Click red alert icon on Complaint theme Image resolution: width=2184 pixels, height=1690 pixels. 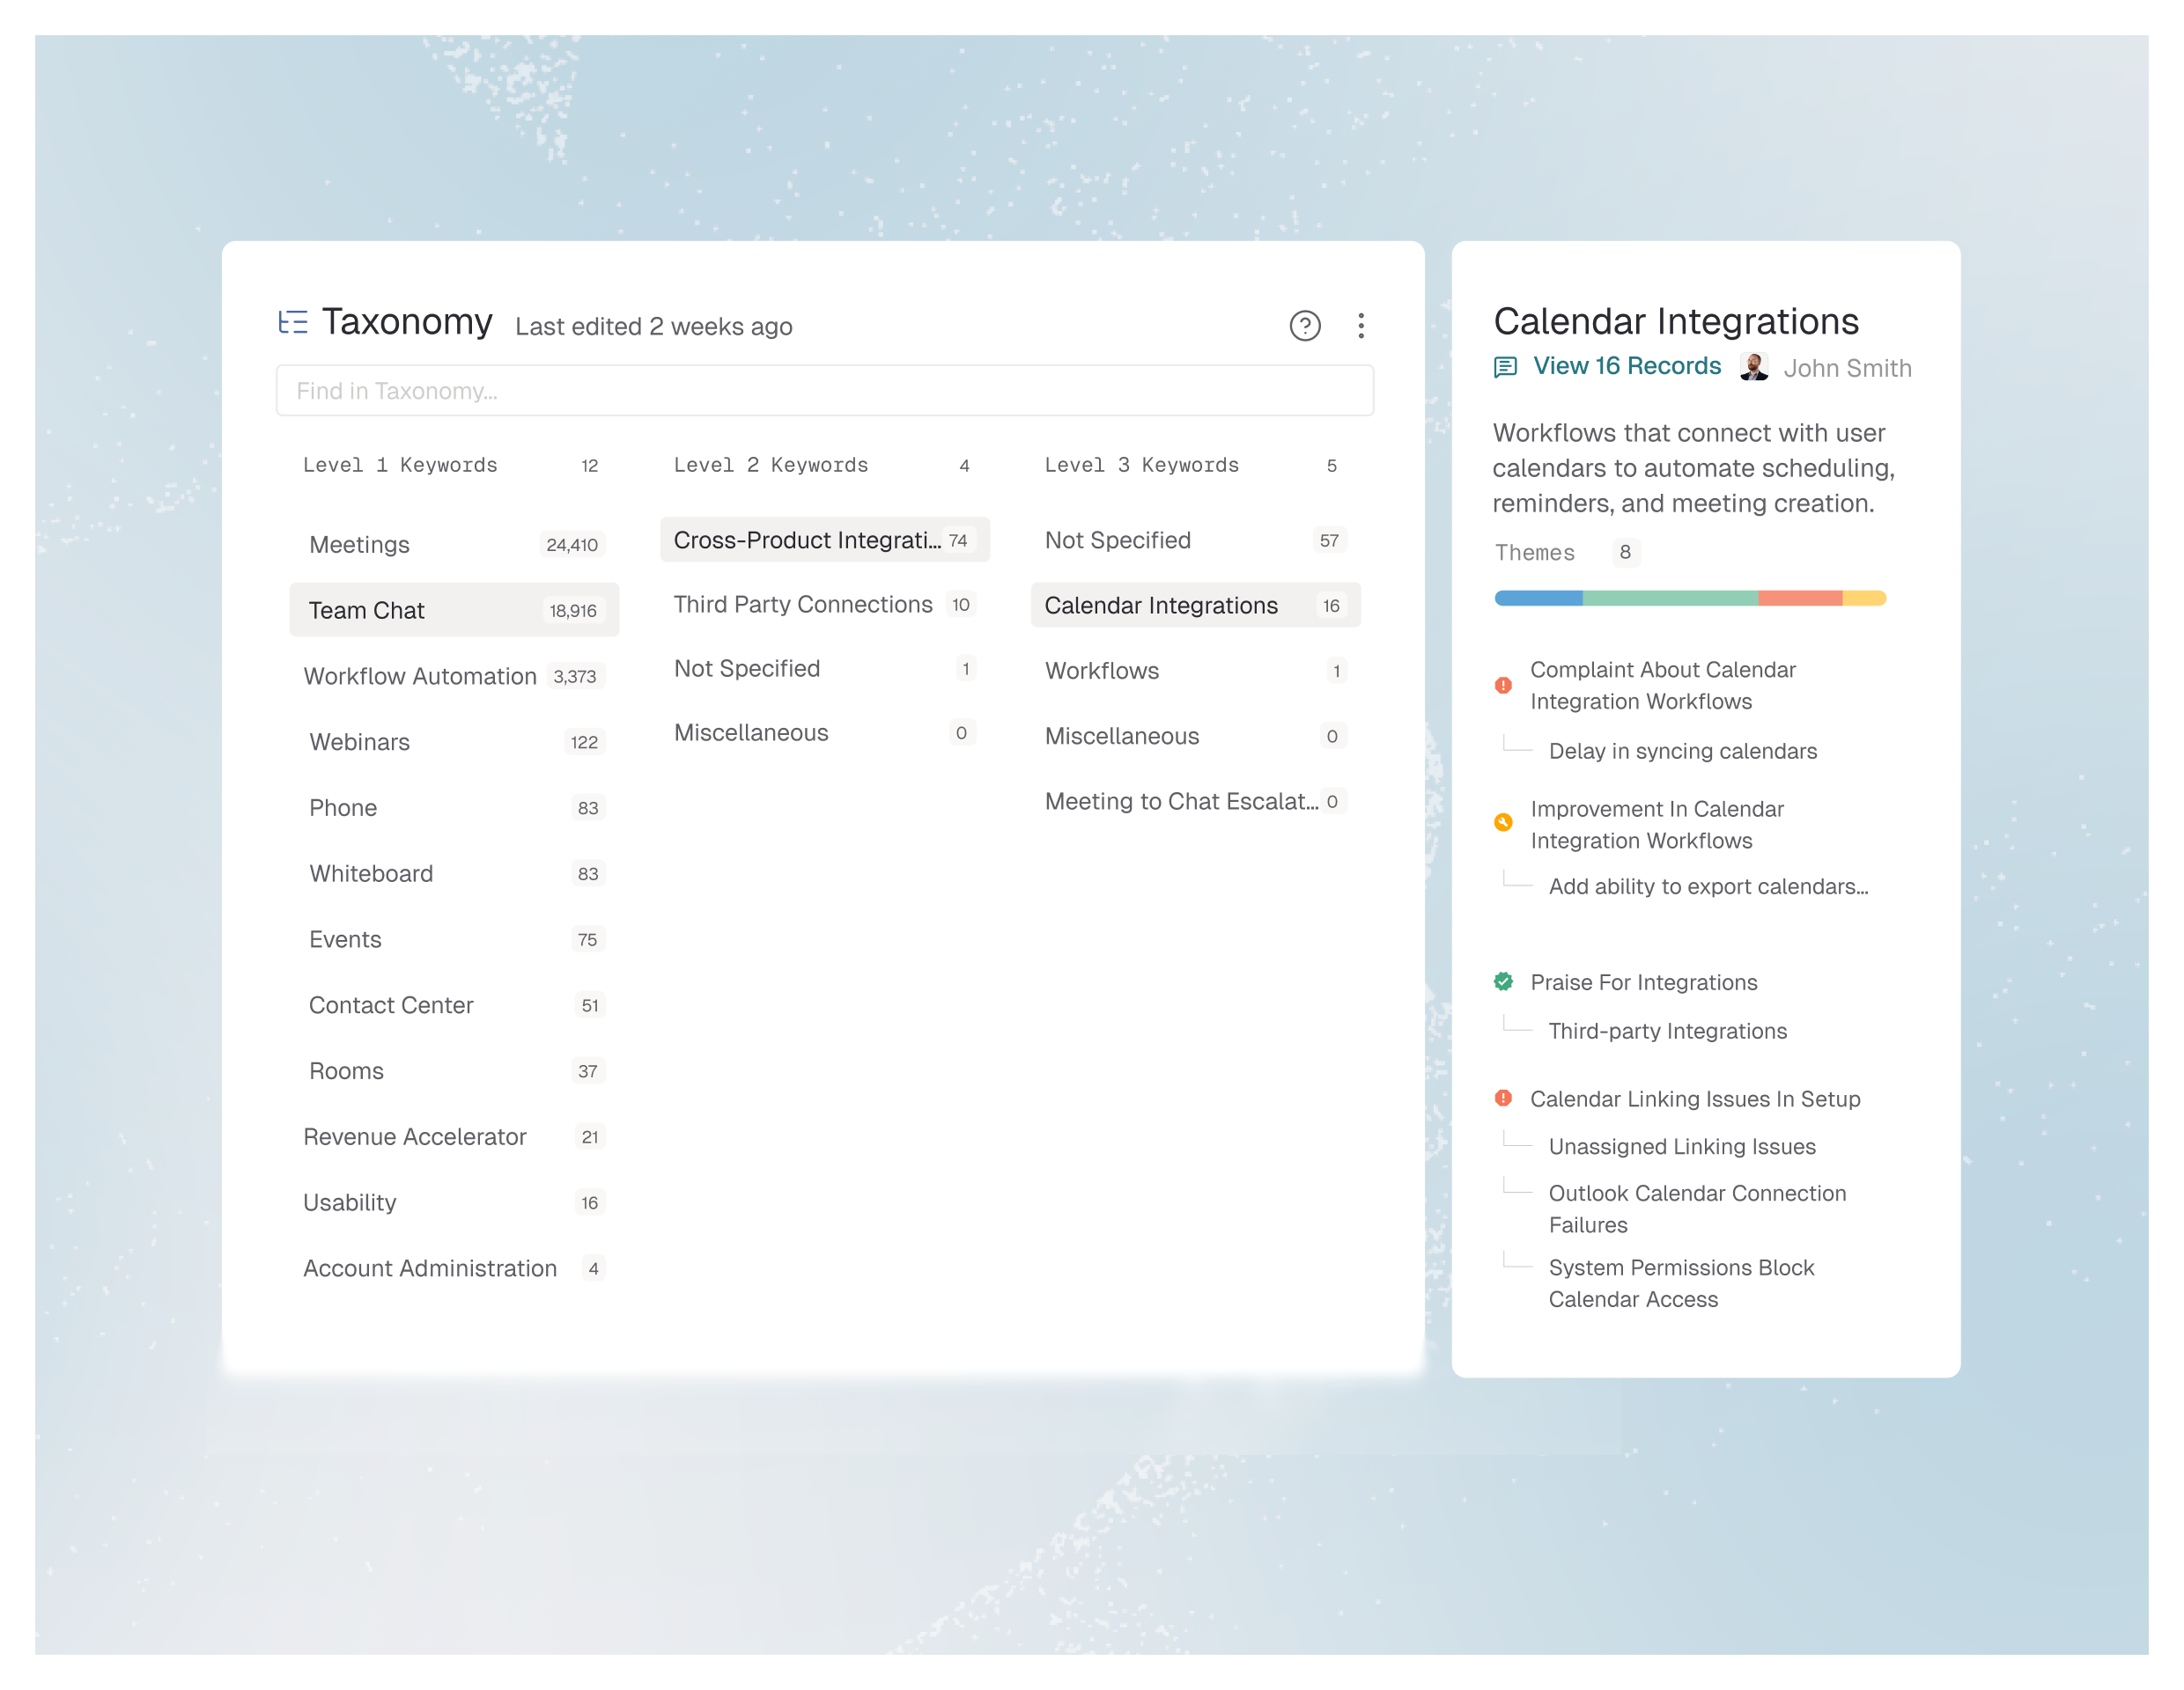click(1503, 686)
